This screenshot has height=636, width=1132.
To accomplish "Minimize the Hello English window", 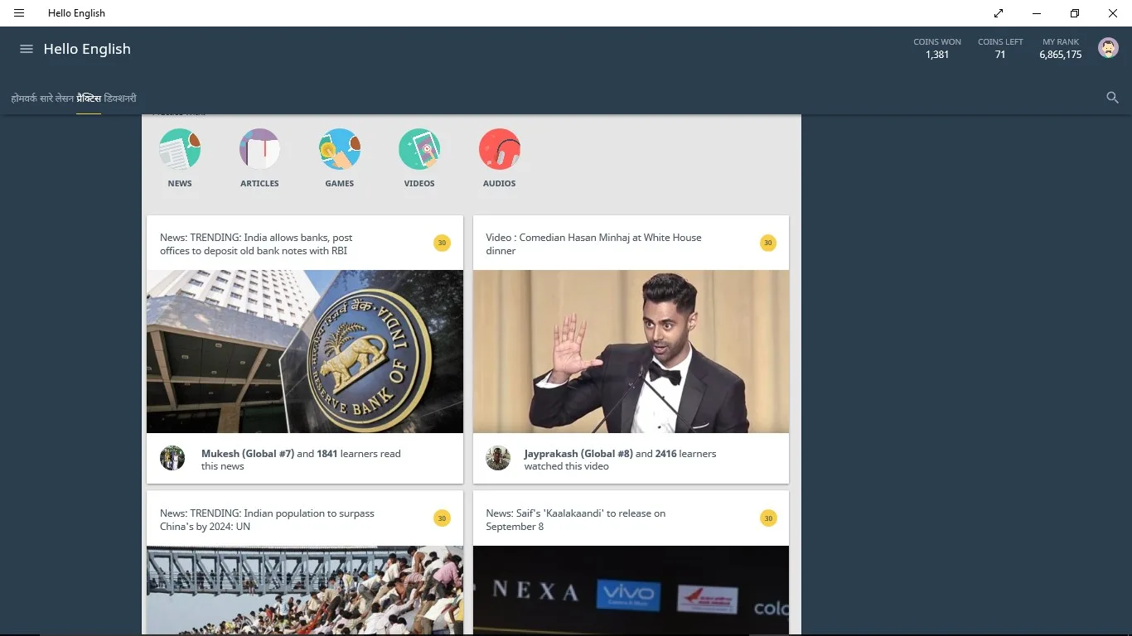I will (1037, 13).
